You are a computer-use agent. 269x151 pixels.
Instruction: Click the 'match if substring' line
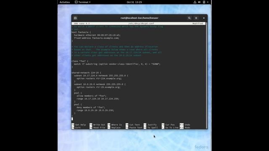(117, 64)
